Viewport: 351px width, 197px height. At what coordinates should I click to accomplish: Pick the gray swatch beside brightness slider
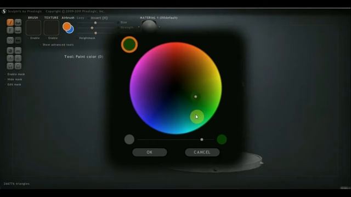(129, 140)
